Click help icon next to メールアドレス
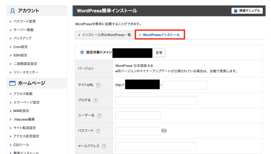Viewport: 271px width, 154px height. [104, 146]
